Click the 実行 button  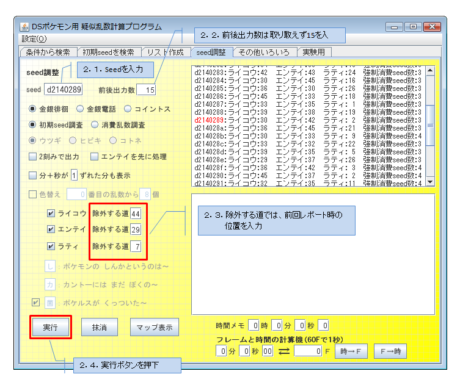point(51,327)
